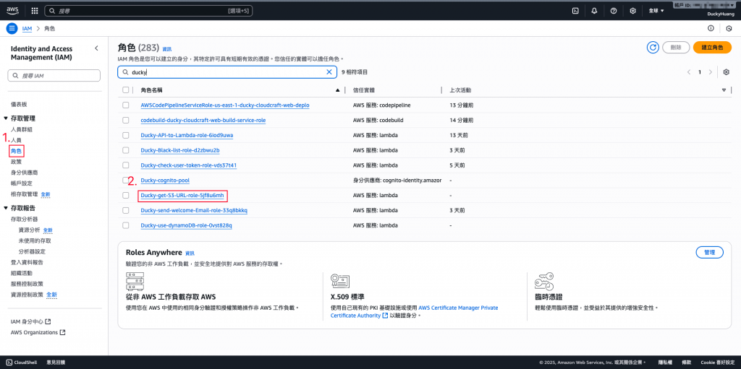741x369 pixels.
Task: Open the Ducky-get-S3-URL-role-5jf8u6mh link
Action: tap(182, 196)
